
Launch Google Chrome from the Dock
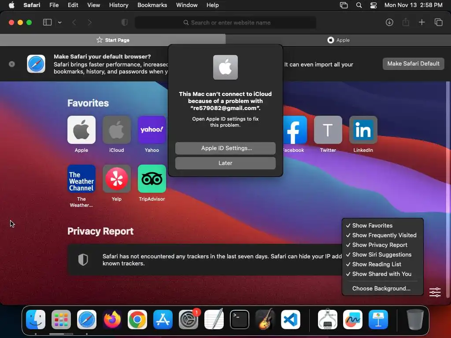[x=137, y=320]
